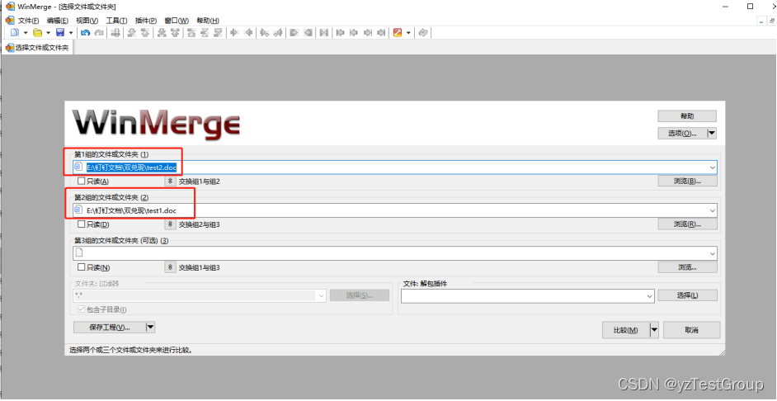Viewport: 777px width, 401px height.
Task: Click the blue Undo arrow icon
Action: click(85, 33)
